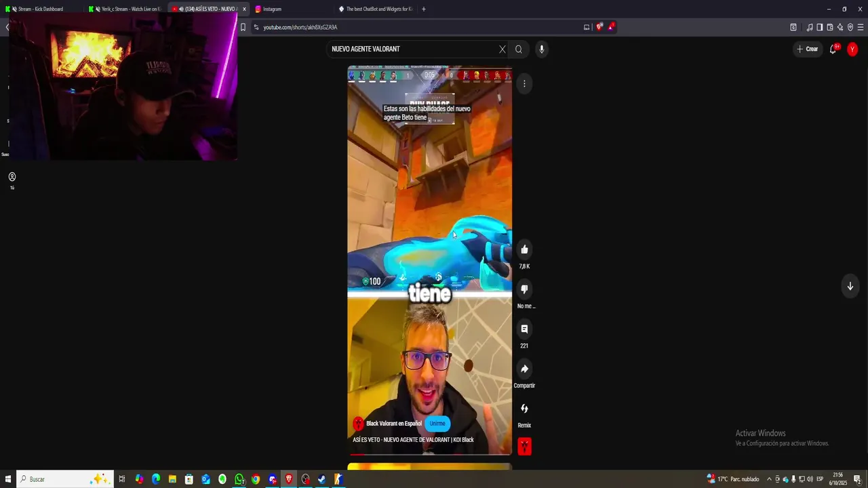This screenshot has height=488, width=868.
Task: Click the taskbar Buscar search box
Action: tap(64, 479)
